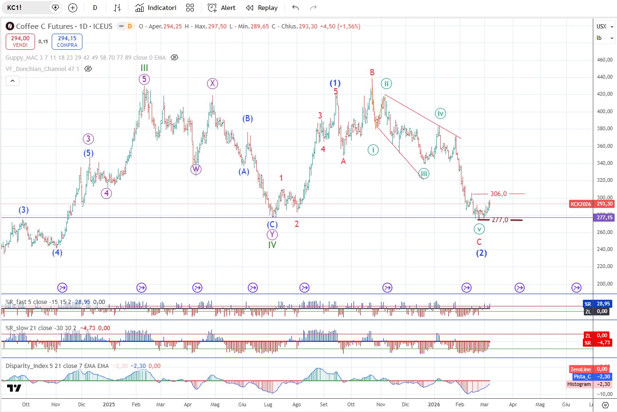
Task: Open the Indicatori indicators panel
Action: coord(156,8)
